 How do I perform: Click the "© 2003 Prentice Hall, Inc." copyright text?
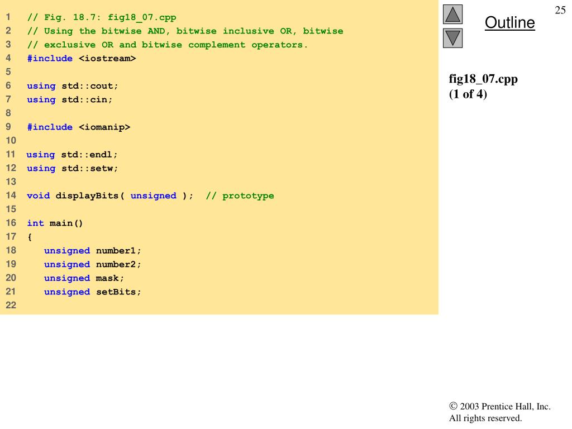point(500,407)
